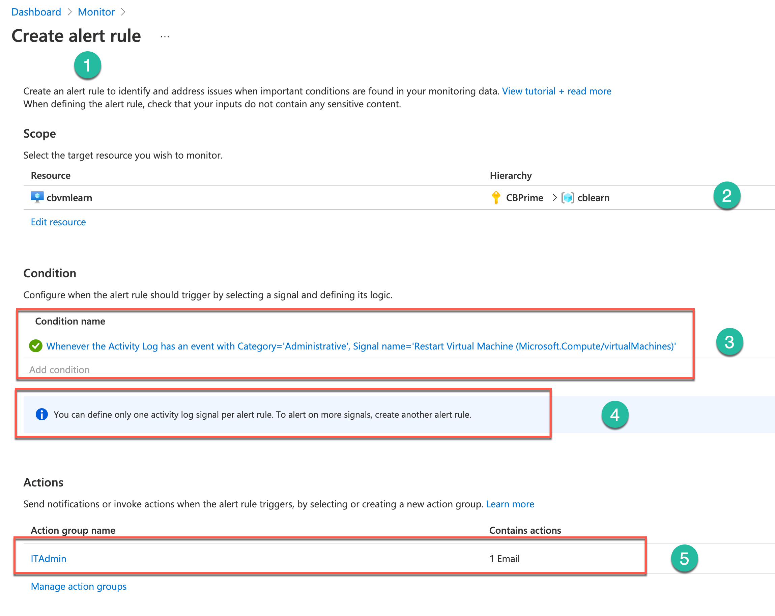Open the ITAdmin action group
775x616 pixels.
(x=49, y=558)
